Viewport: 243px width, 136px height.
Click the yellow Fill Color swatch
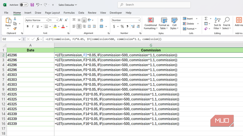coord(55,27)
